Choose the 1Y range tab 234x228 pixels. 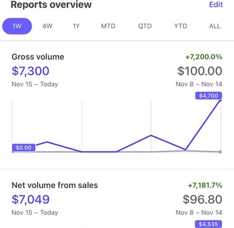(x=76, y=26)
